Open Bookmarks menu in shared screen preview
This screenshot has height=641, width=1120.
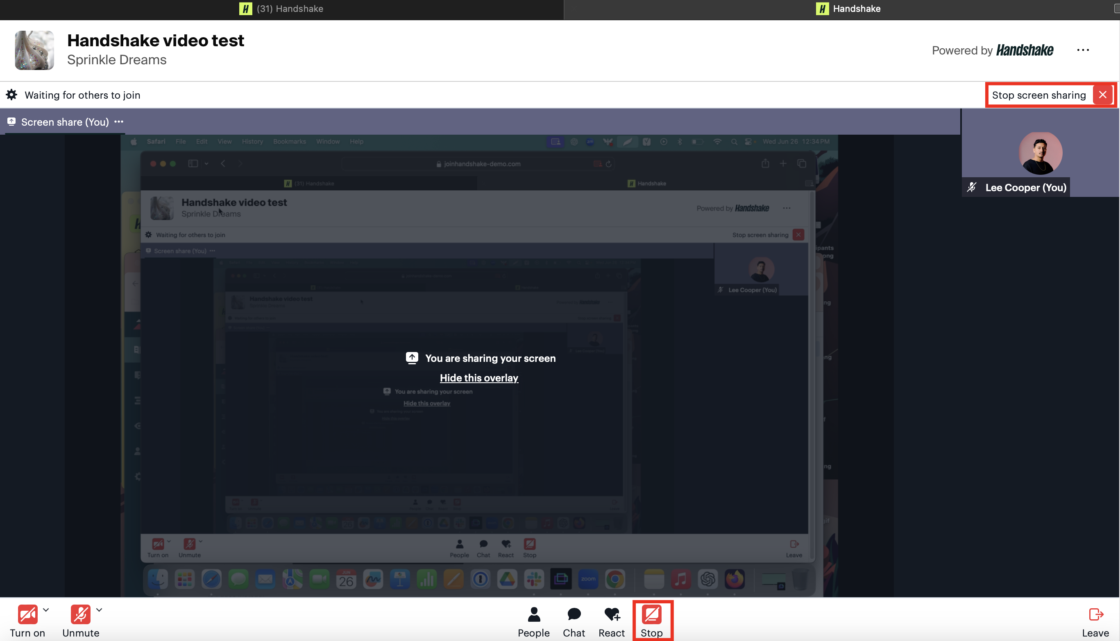pos(290,142)
